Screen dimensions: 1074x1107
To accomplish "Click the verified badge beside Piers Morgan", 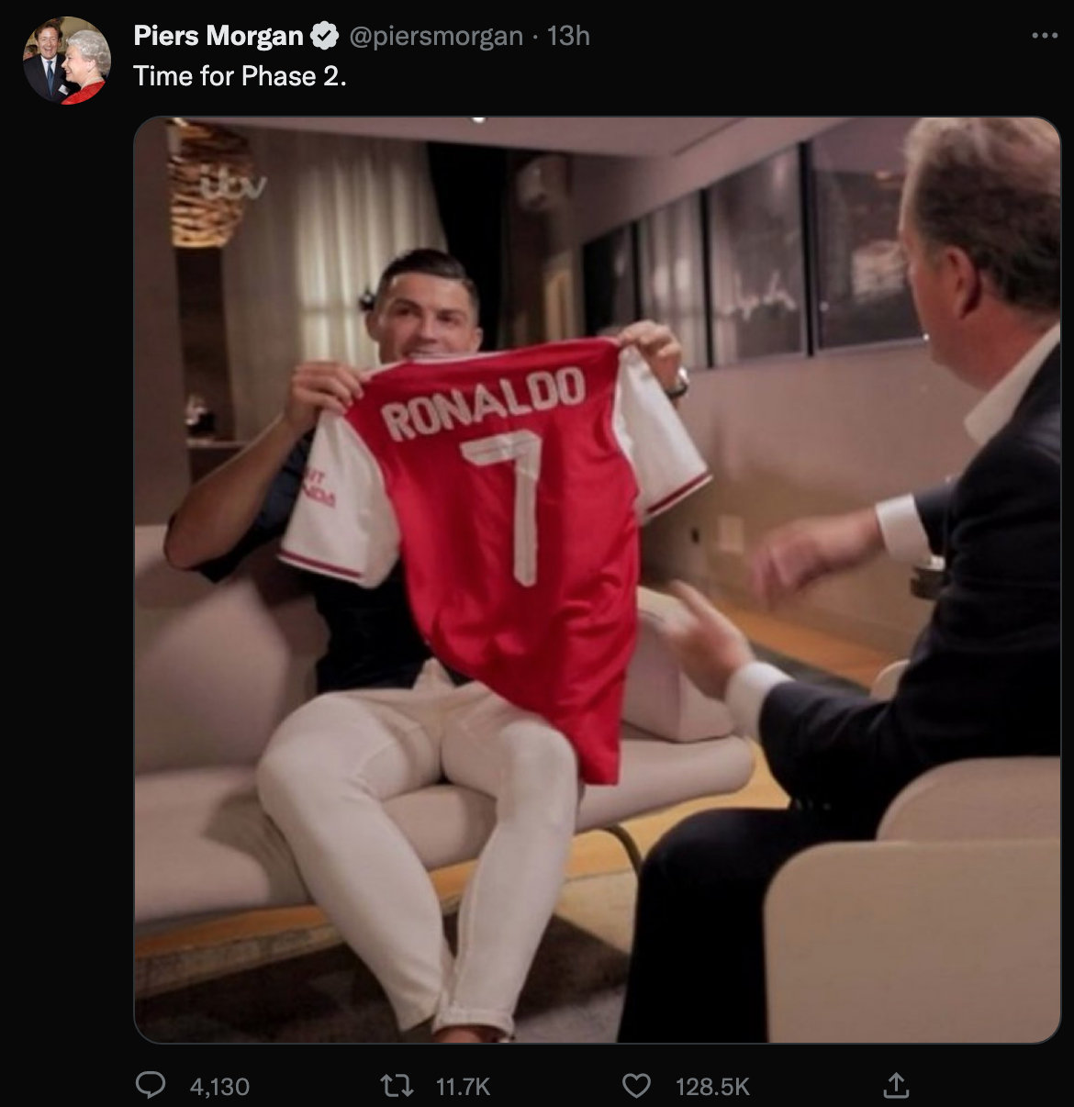I will (323, 36).
